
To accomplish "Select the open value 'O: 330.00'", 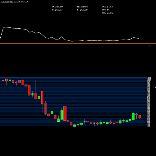I will [57, 7].
